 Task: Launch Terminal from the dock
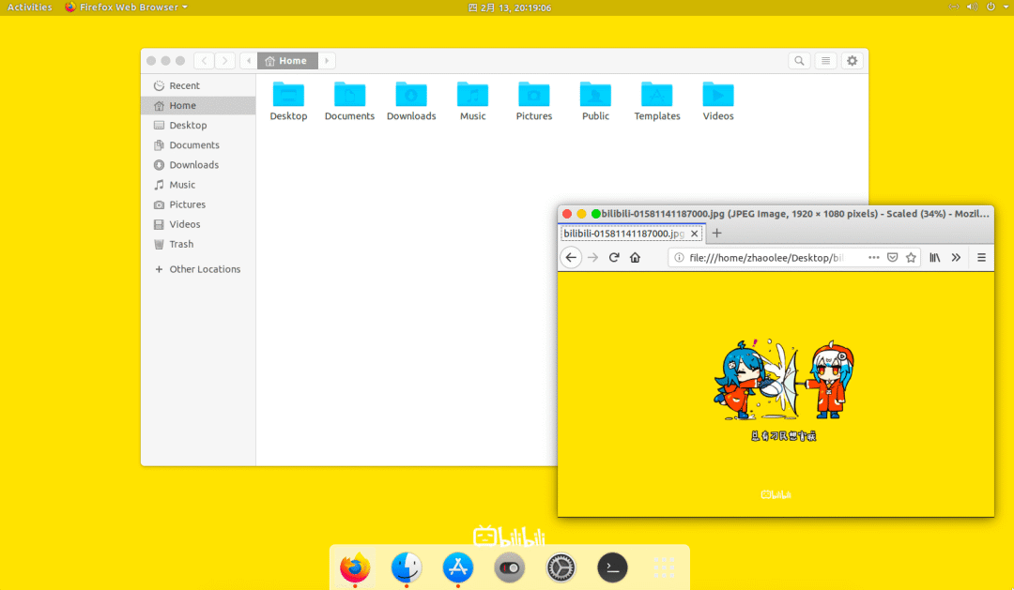click(x=612, y=568)
